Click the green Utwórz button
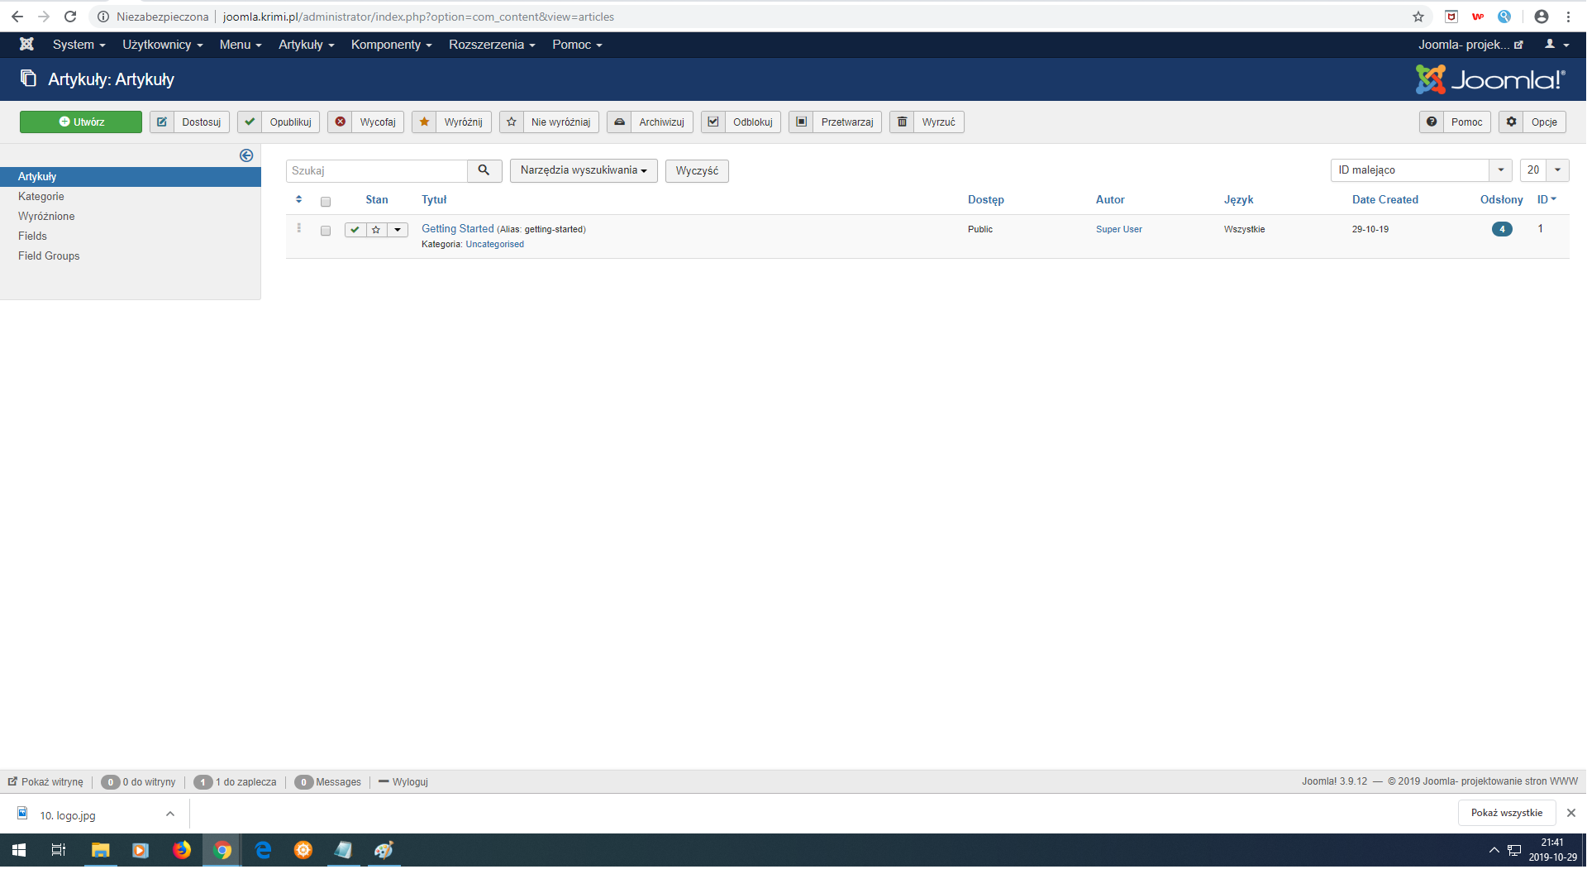 coord(81,122)
